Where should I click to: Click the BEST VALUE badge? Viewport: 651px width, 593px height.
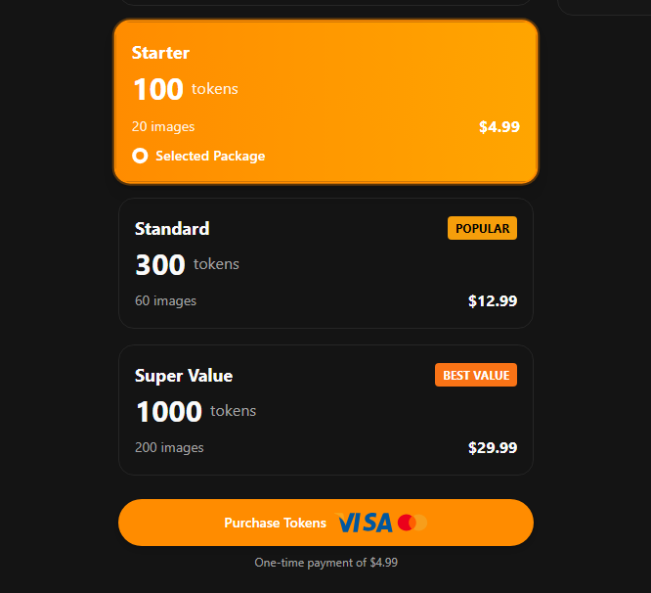pyautogui.click(x=475, y=375)
